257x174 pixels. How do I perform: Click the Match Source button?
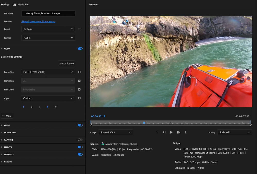point(66,63)
